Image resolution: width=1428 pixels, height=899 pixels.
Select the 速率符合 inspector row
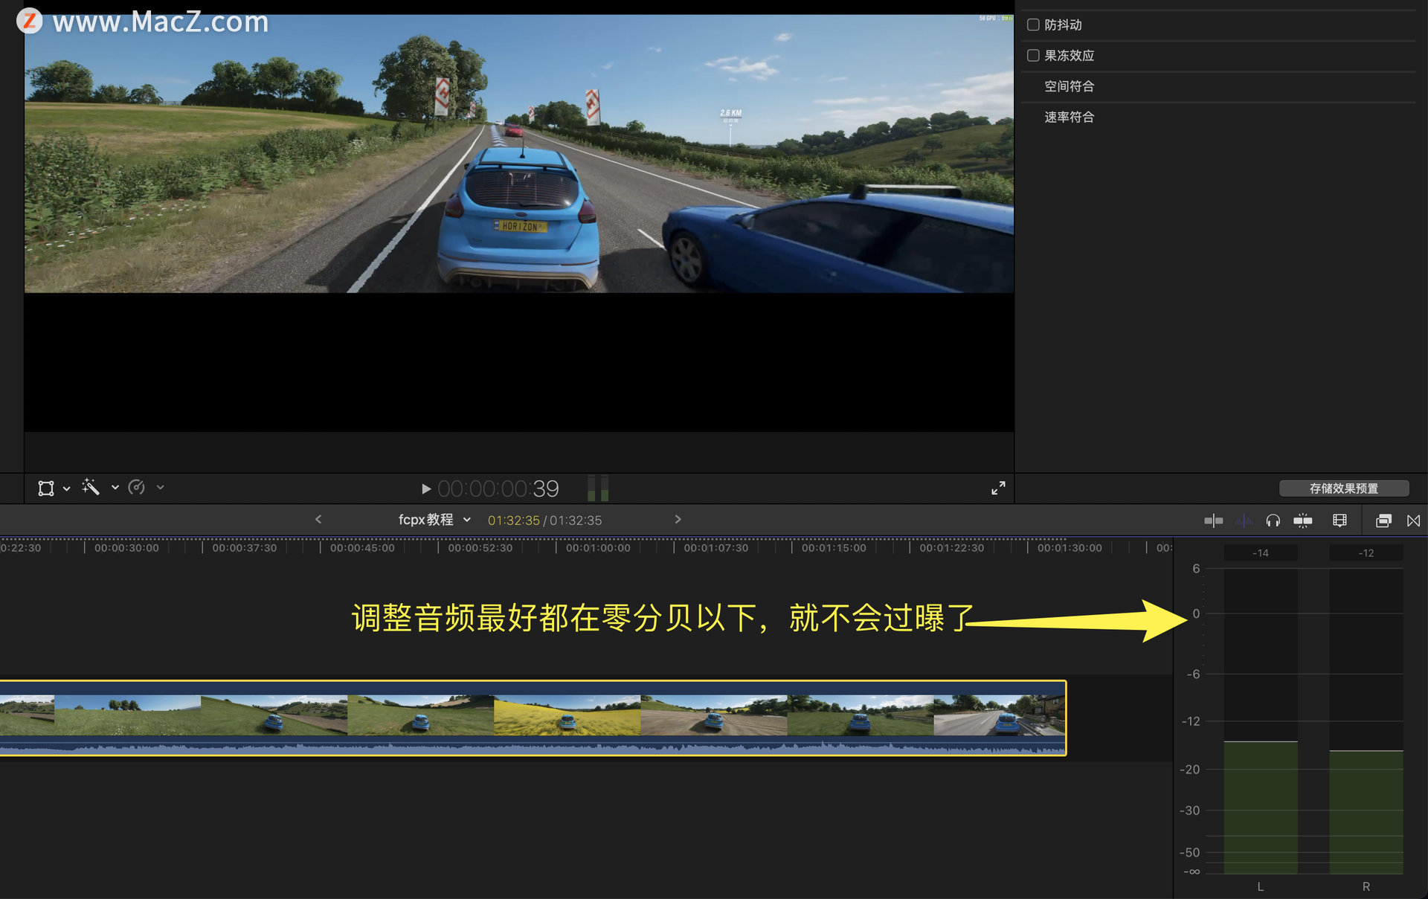(1218, 117)
